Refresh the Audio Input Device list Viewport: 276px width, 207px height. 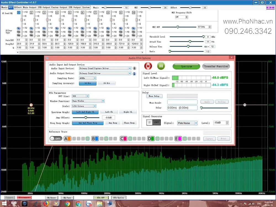tap(134, 68)
